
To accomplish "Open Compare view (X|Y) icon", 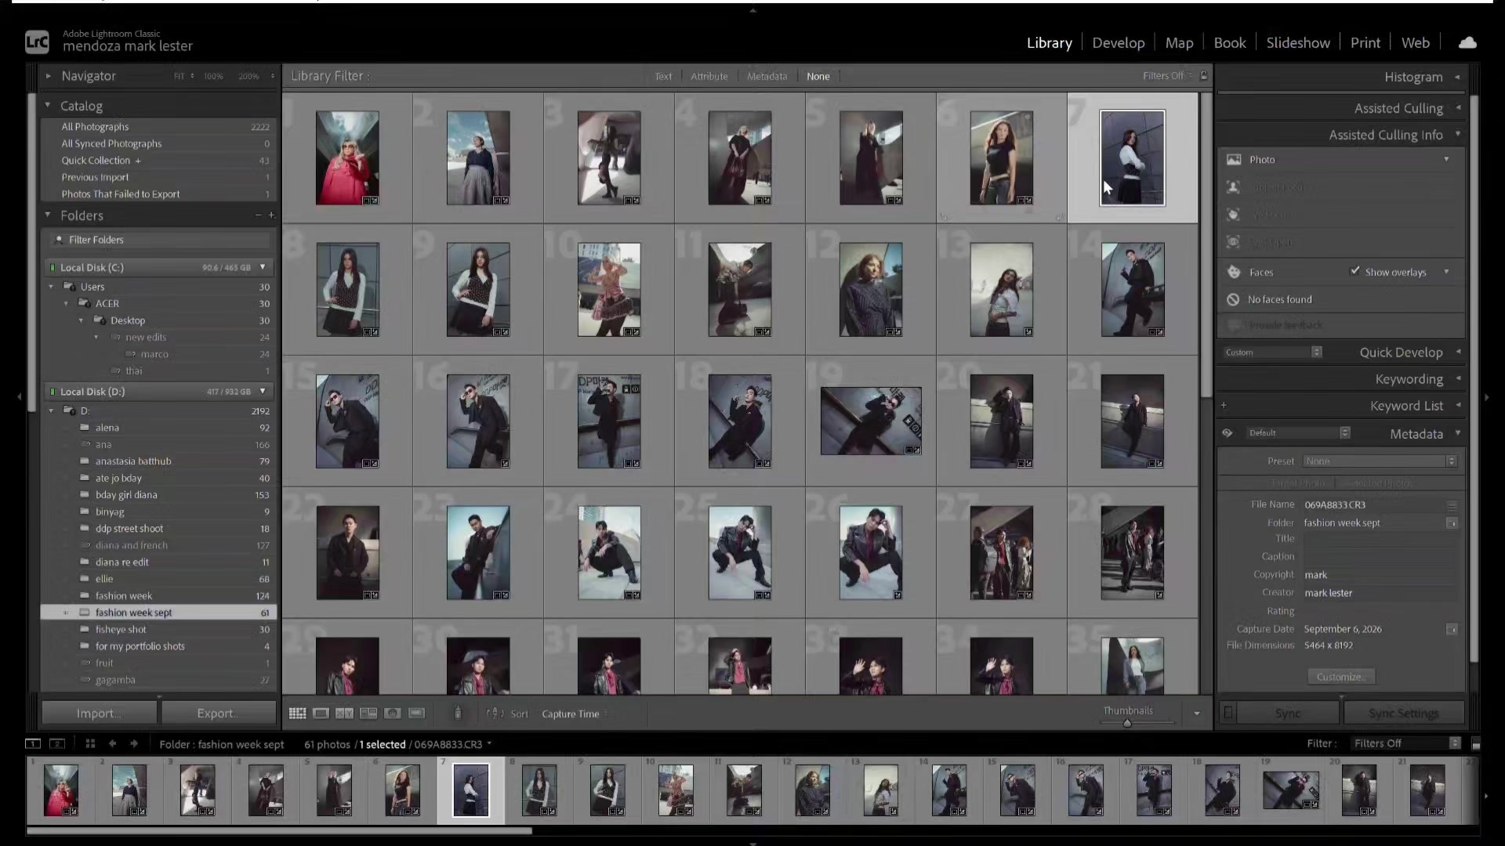I will pos(344,714).
